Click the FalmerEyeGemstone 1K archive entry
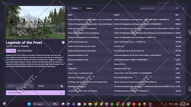Screen dimensions: 191x107 coord(131,60)
